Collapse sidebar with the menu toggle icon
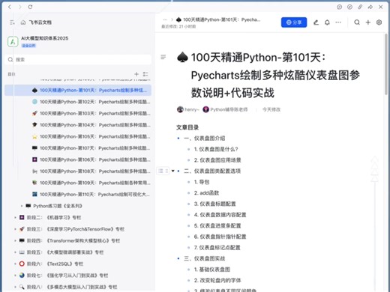The image size is (390, 292). pos(12,22)
